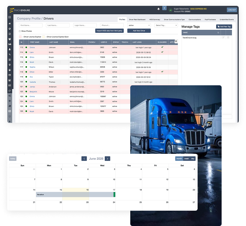Image resolution: width=246 pixels, height=226 pixels.
Task: Go to previous month in calendar
Action: pos(84,159)
